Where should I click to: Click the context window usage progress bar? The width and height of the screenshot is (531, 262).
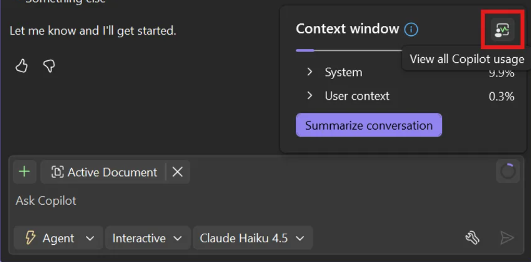coord(349,51)
